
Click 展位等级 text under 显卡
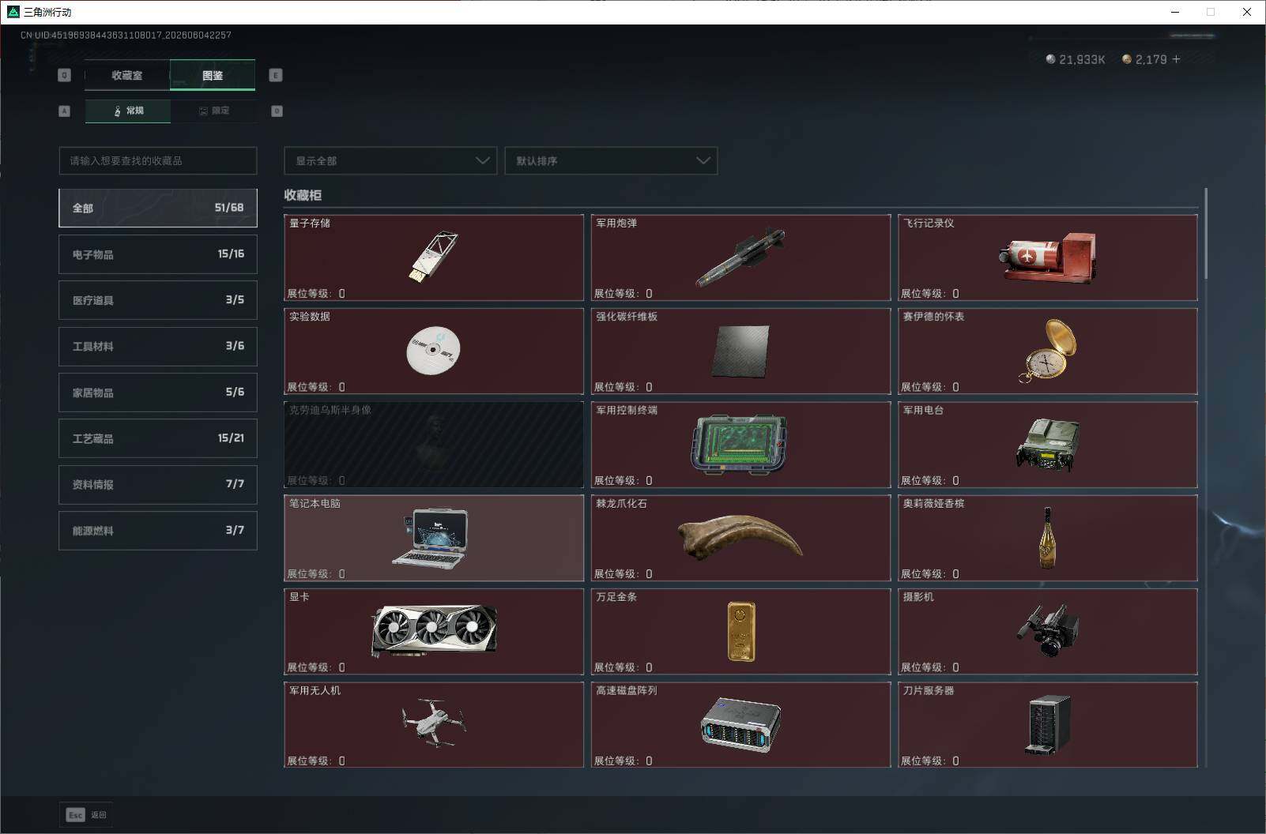point(315,667)
